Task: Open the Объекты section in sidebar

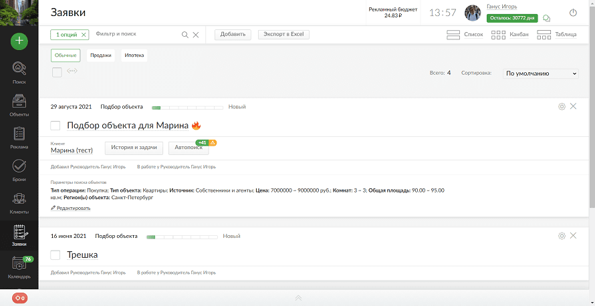Action: click(x=19, y=105)
